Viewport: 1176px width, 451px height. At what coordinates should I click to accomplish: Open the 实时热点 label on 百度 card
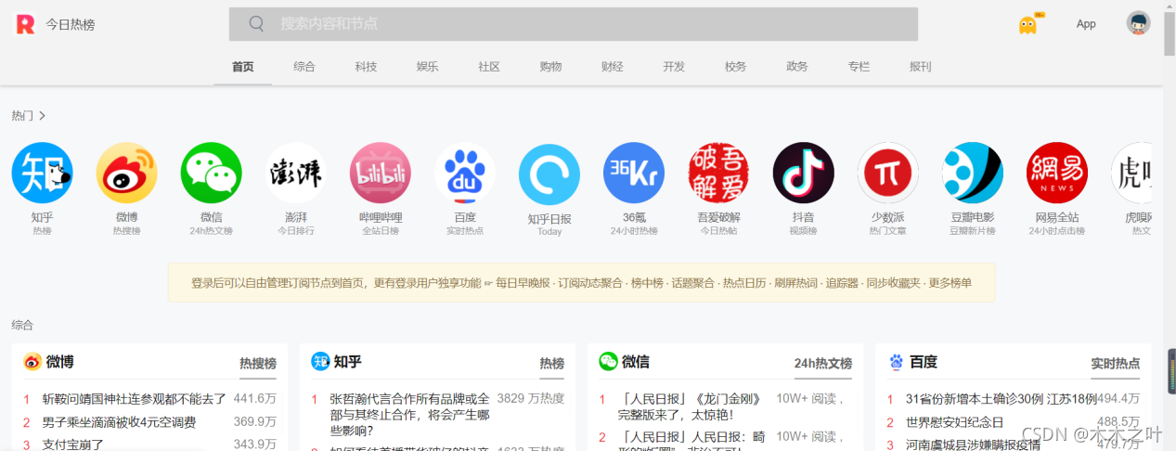[1116, 364]
